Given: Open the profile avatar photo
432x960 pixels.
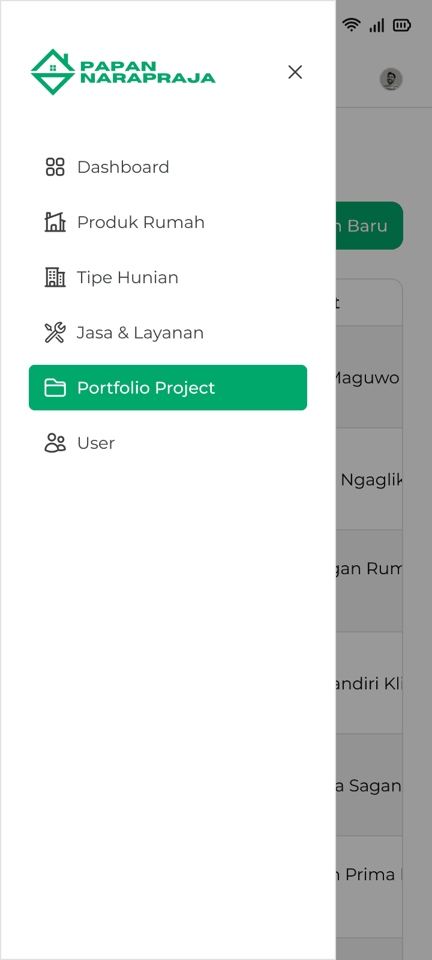Looking at the screenshot, I should click(x=391, y=79).
